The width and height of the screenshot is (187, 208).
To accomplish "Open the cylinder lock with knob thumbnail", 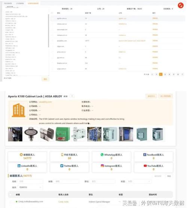I will tap(47, 134).
